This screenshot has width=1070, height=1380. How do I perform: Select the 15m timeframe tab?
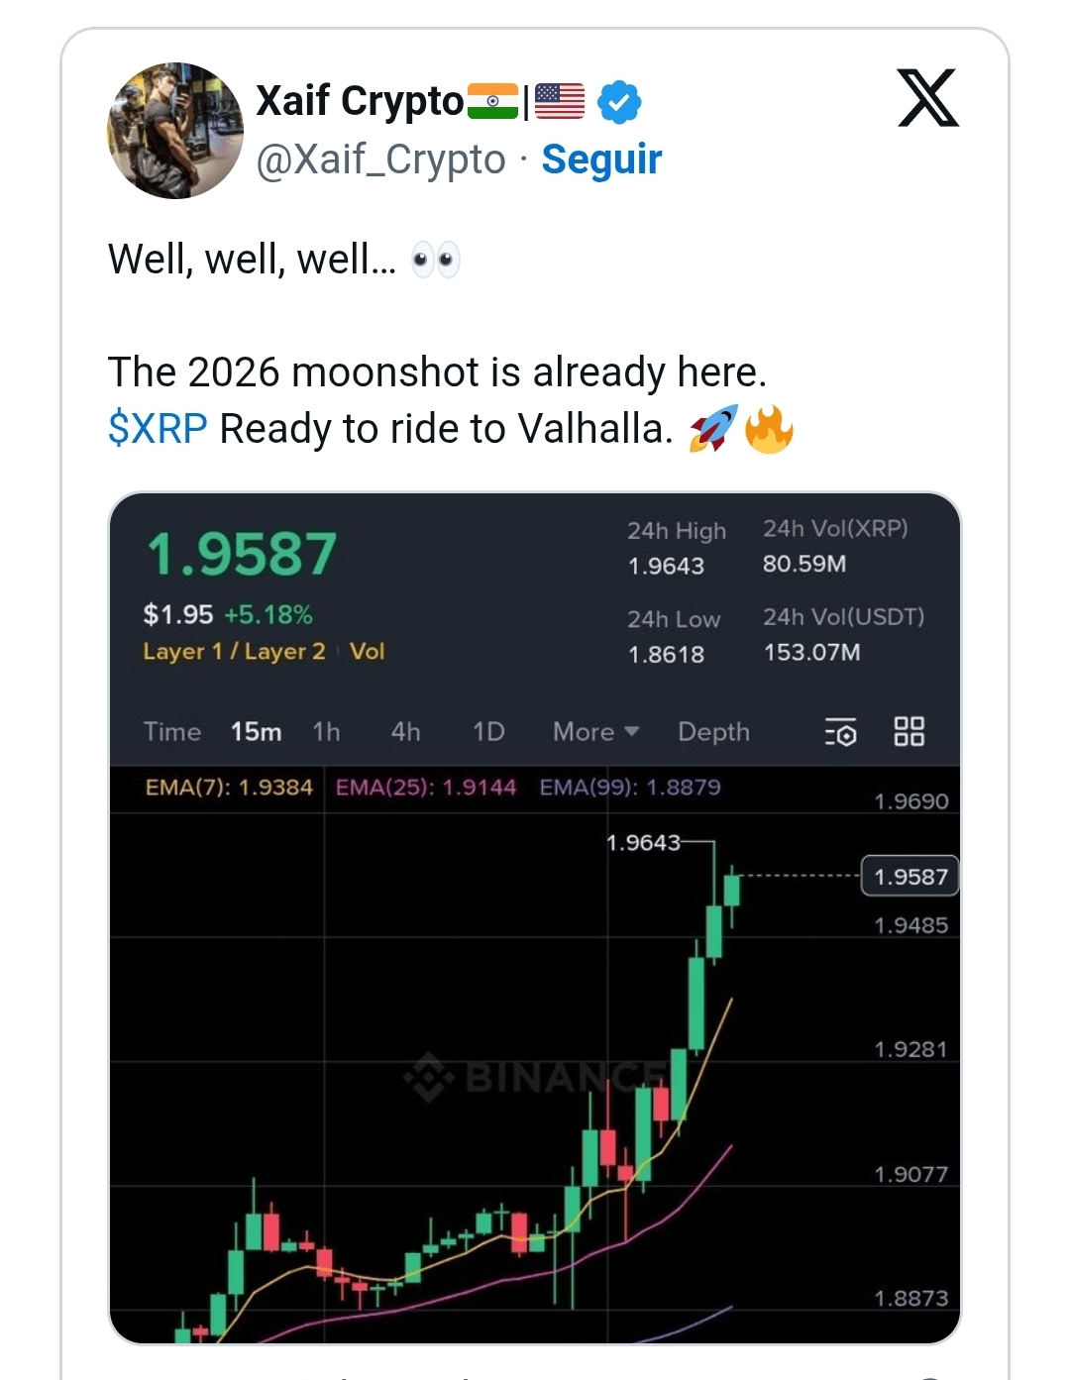pyautogui.click(x=256, y=732)
